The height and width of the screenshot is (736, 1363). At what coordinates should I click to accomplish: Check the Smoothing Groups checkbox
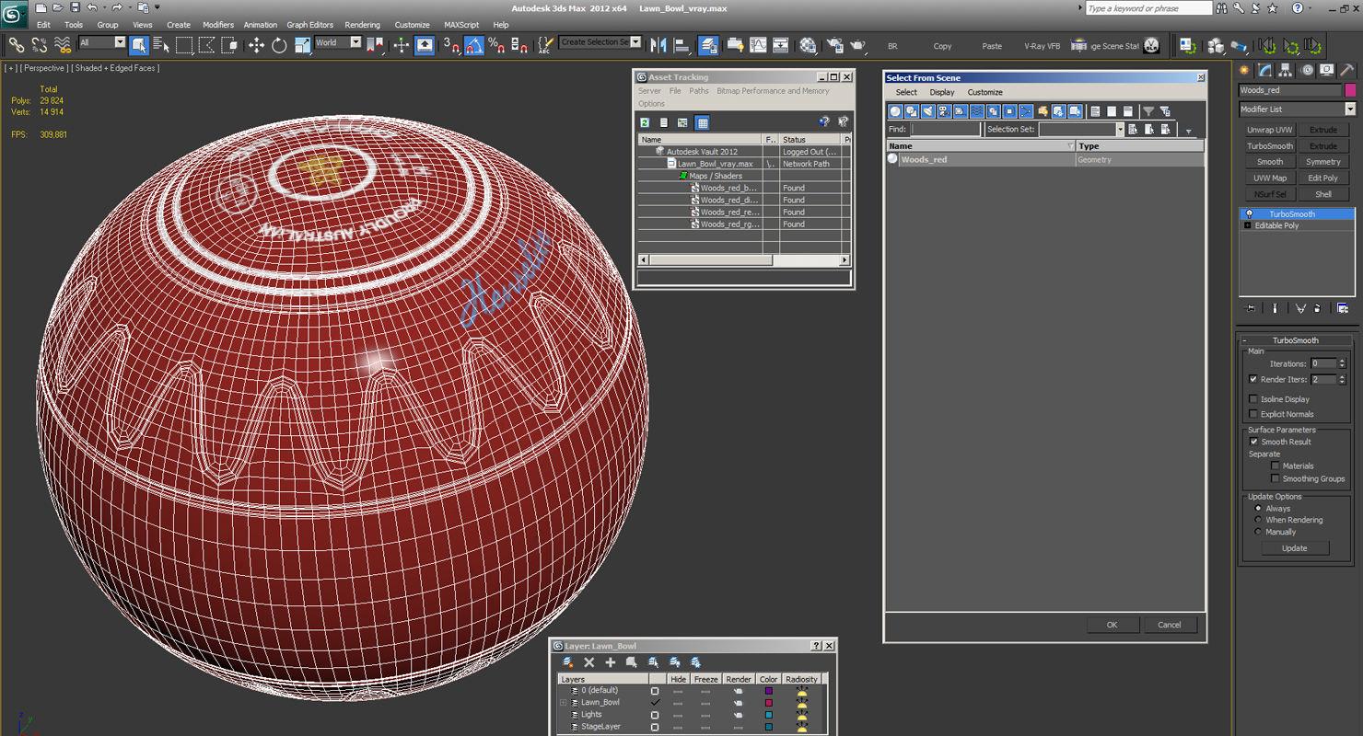point(1275,478)
